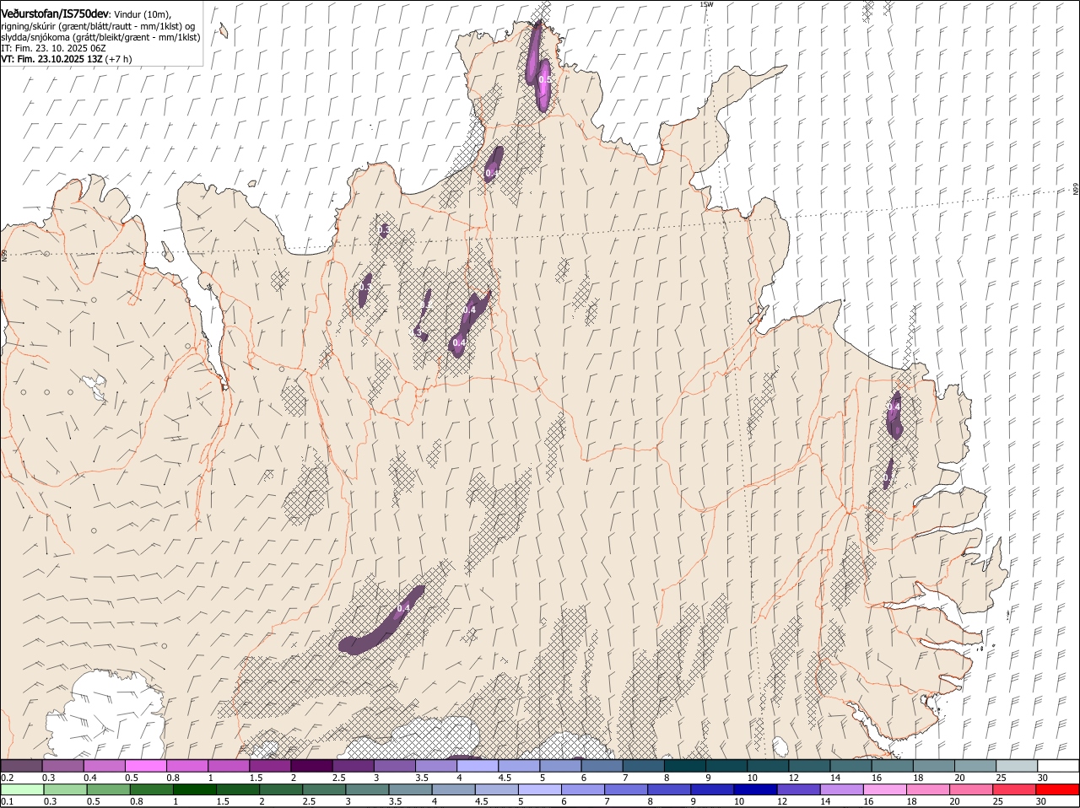Click the snow legend swatch starting at 0.2
The image size is (1080, 808).
22,766
